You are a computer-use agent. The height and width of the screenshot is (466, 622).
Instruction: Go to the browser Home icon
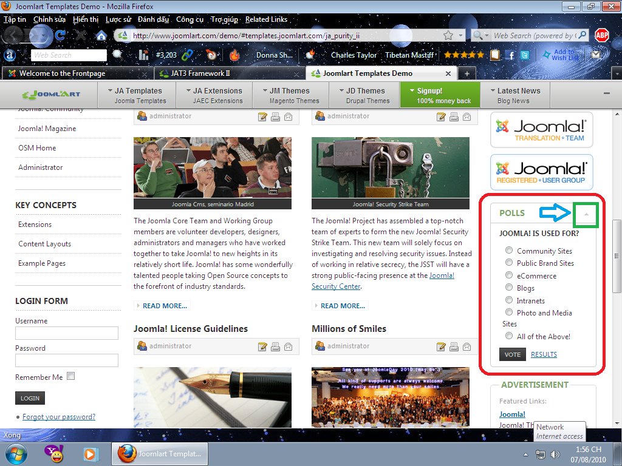point(101,36)
